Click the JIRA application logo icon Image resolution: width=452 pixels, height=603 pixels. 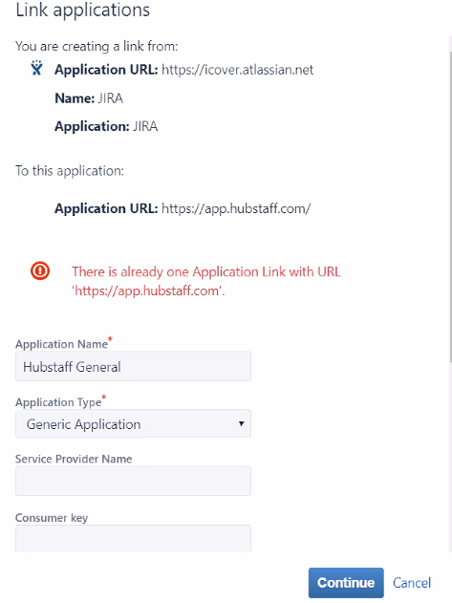pos(36,68)
